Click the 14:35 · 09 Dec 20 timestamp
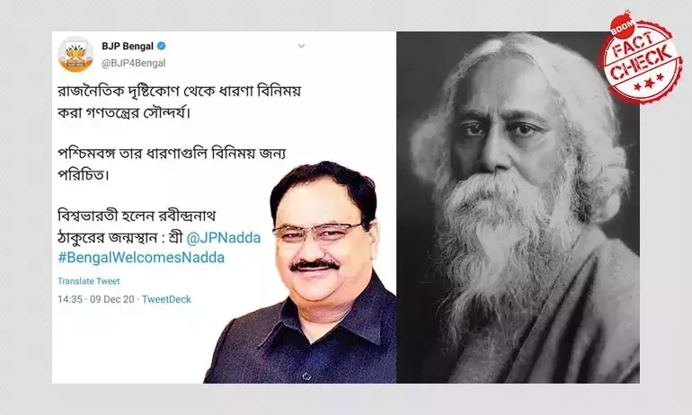This screenshot has height=415, width=692. pyautogui.click(x=96, y=299)
